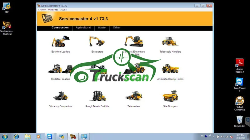Minimize the JCB Servicemaster window

pos(197,6)
